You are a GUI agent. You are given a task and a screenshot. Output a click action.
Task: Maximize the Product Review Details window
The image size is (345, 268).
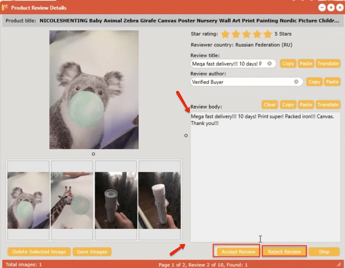[331, 8]
